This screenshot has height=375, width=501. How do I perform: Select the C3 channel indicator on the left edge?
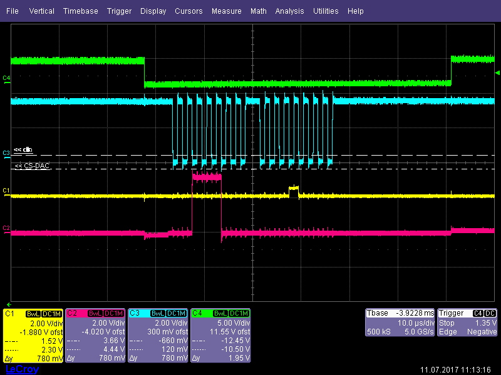tap(5, 152)
